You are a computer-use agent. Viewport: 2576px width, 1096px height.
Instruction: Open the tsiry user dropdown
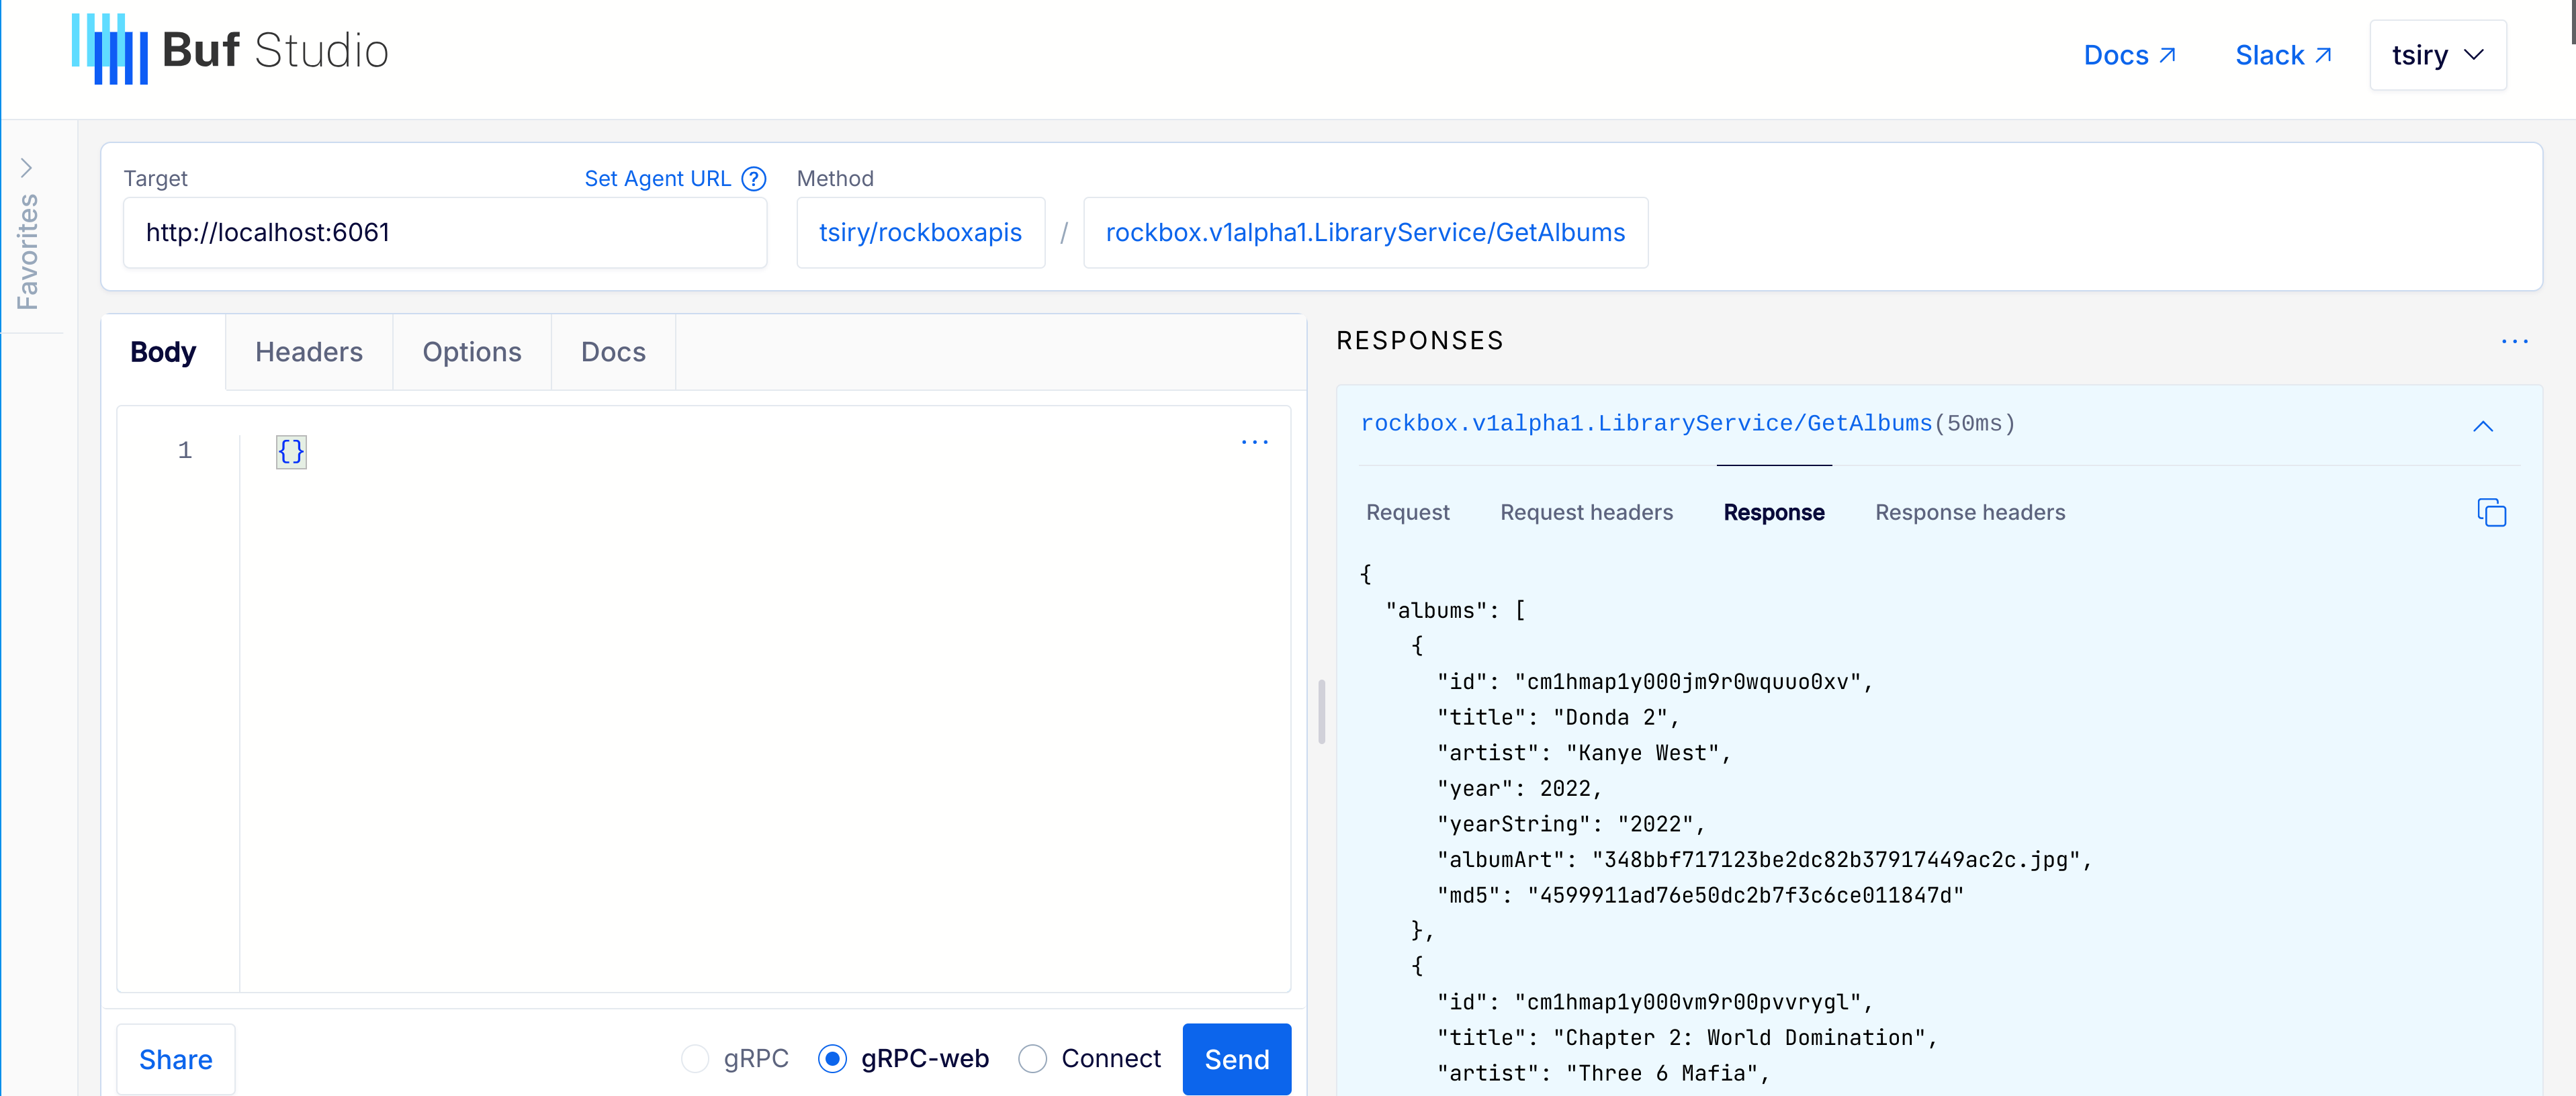click(2437, 55)
